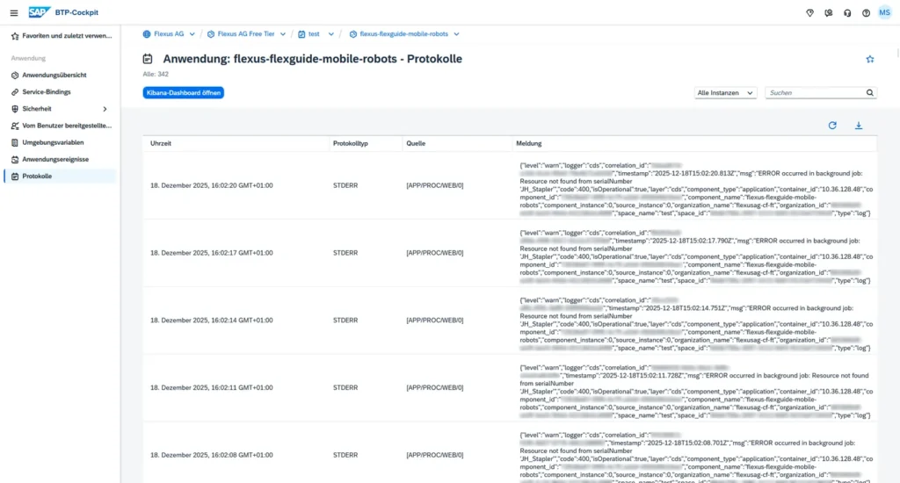The width and height of the screenshot is (900, 483).
Task: Expand the test space breadcrumb dropdown
Action: click(x=331, y=34)
